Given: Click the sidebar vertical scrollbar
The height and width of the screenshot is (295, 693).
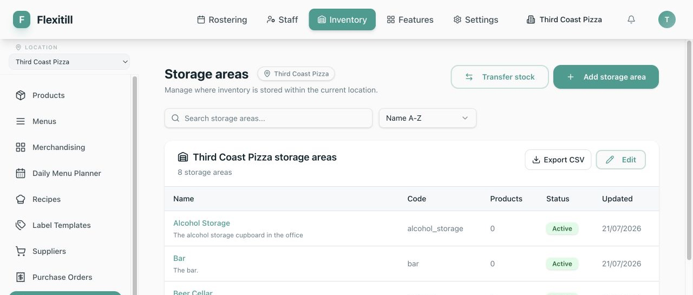Looking at the screenshot, I should coord(135,185).
